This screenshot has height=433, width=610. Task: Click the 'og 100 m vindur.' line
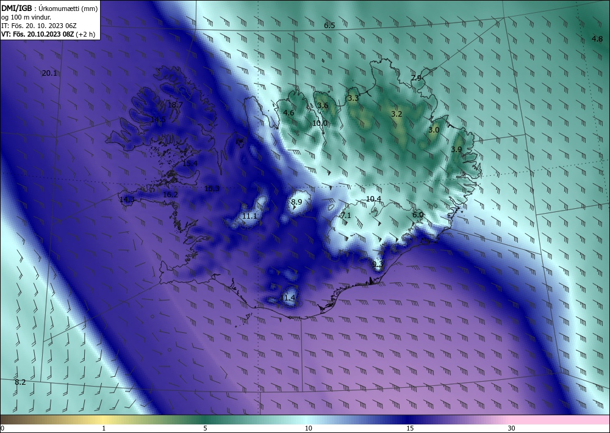(26, 17)
